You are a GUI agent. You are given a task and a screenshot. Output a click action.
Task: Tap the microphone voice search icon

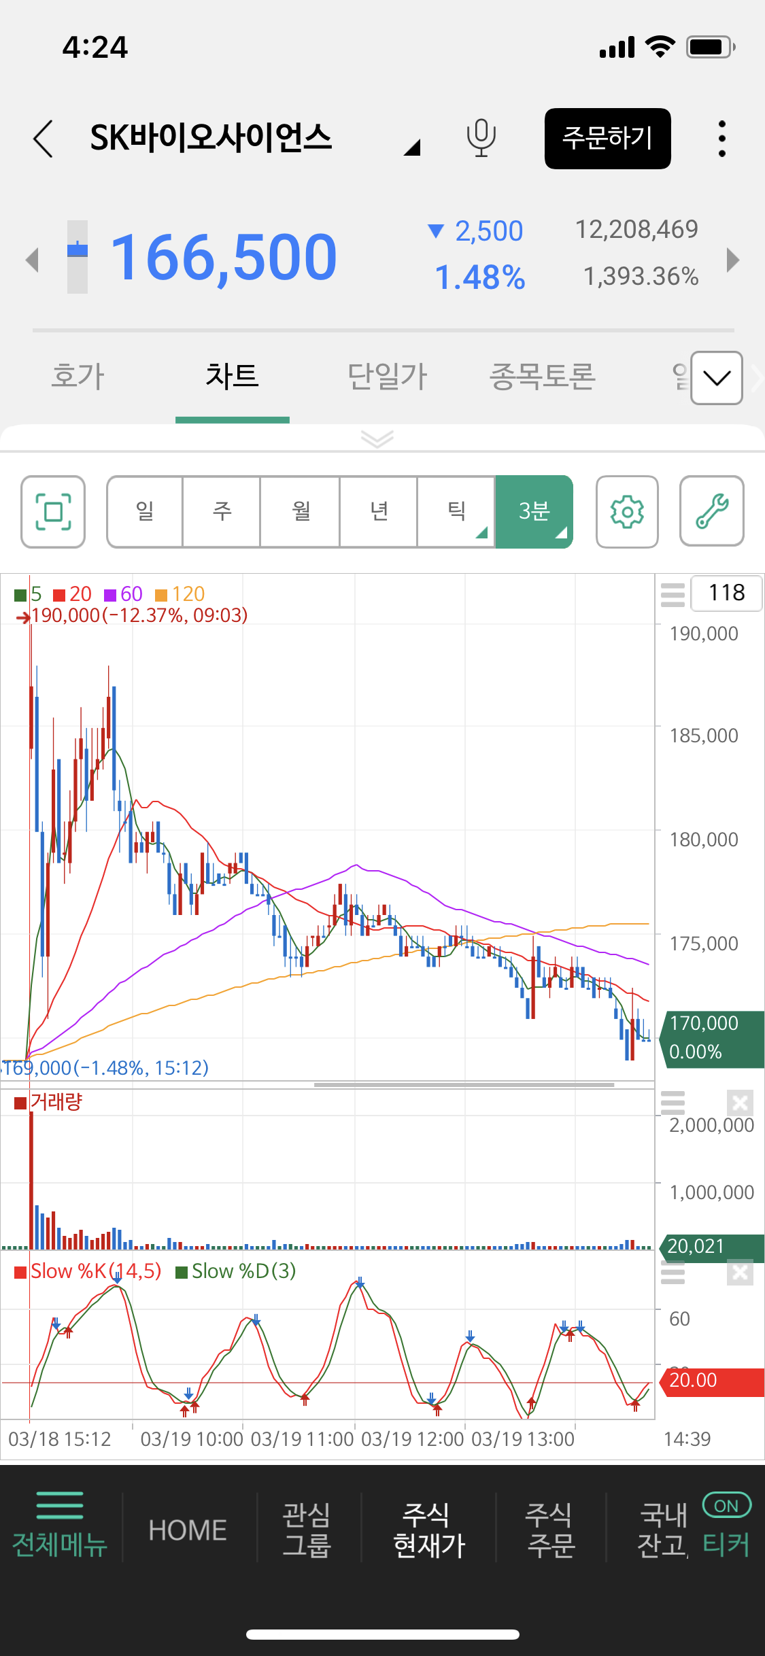point(481,138)
